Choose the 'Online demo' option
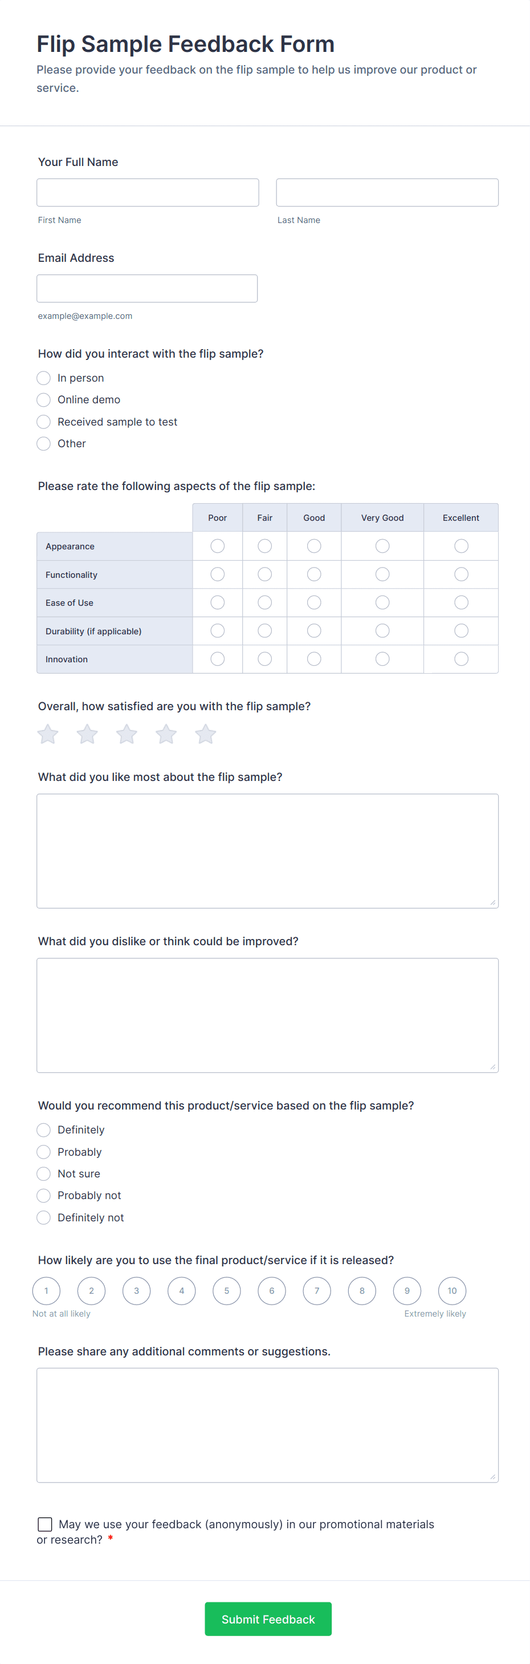This screenshot has height=1664, width=530. click(x=43, y=399)
